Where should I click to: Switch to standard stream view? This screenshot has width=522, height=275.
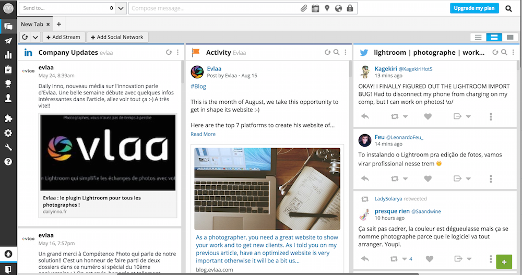[494, 37]
